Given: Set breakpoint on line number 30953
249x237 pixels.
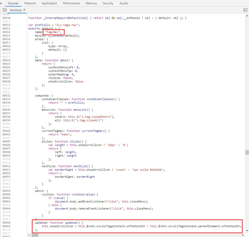Looking at the screenshot, I should 6,170.
